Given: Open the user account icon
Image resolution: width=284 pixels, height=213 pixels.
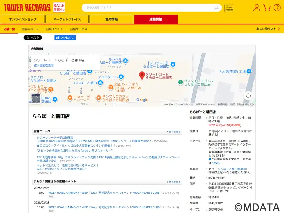Looking at the screenshot, I should [256, 7].
